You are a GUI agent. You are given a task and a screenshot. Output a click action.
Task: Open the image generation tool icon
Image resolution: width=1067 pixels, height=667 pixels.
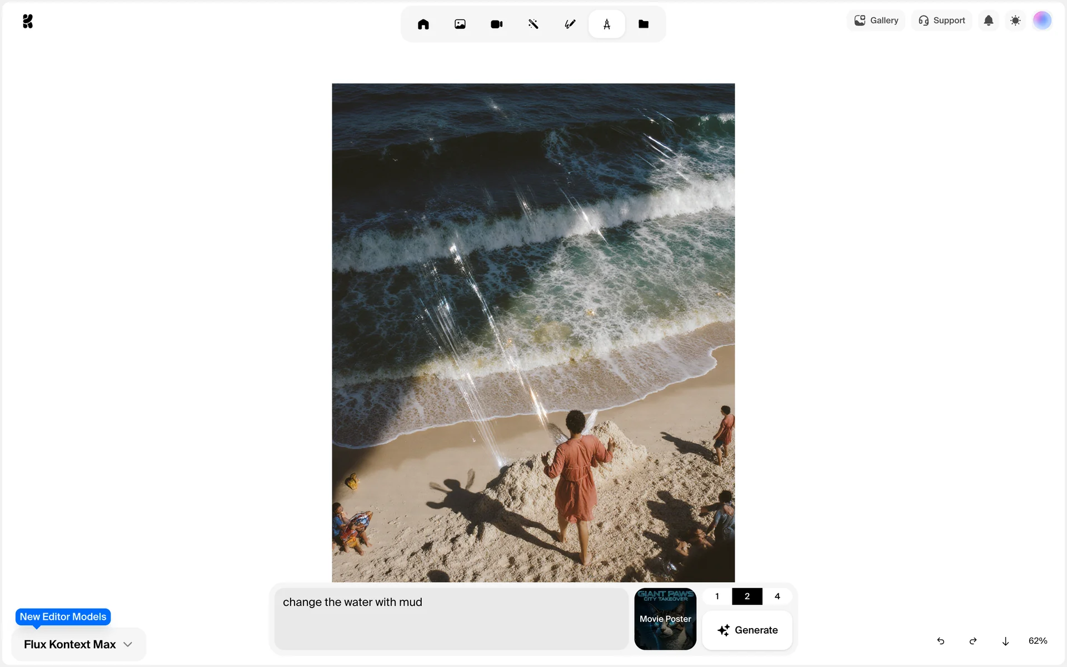coord(460,24)
